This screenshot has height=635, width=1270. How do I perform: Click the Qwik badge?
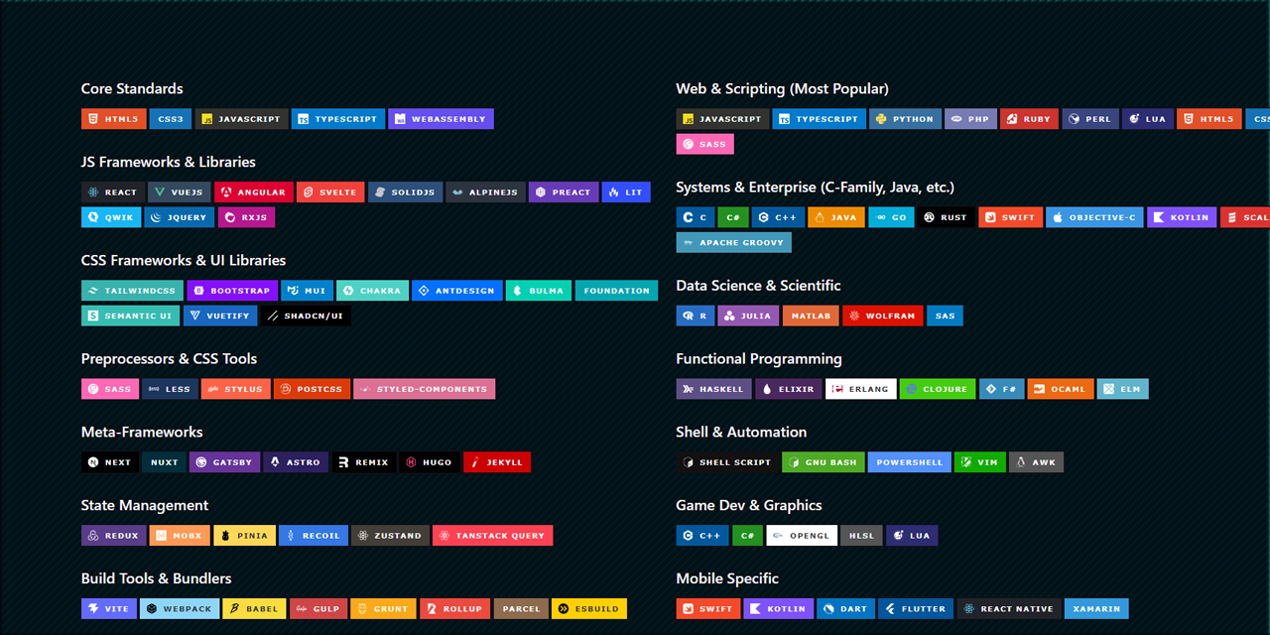[111, 217]
